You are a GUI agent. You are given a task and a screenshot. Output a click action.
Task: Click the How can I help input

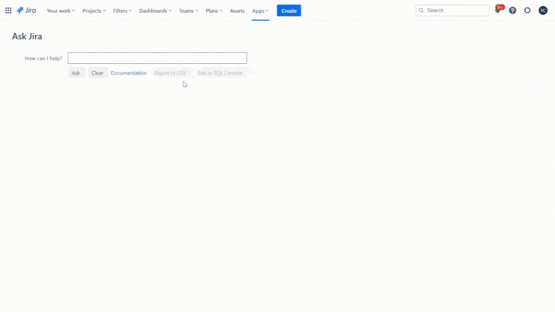pyautogui.click(x=157, y=58)
